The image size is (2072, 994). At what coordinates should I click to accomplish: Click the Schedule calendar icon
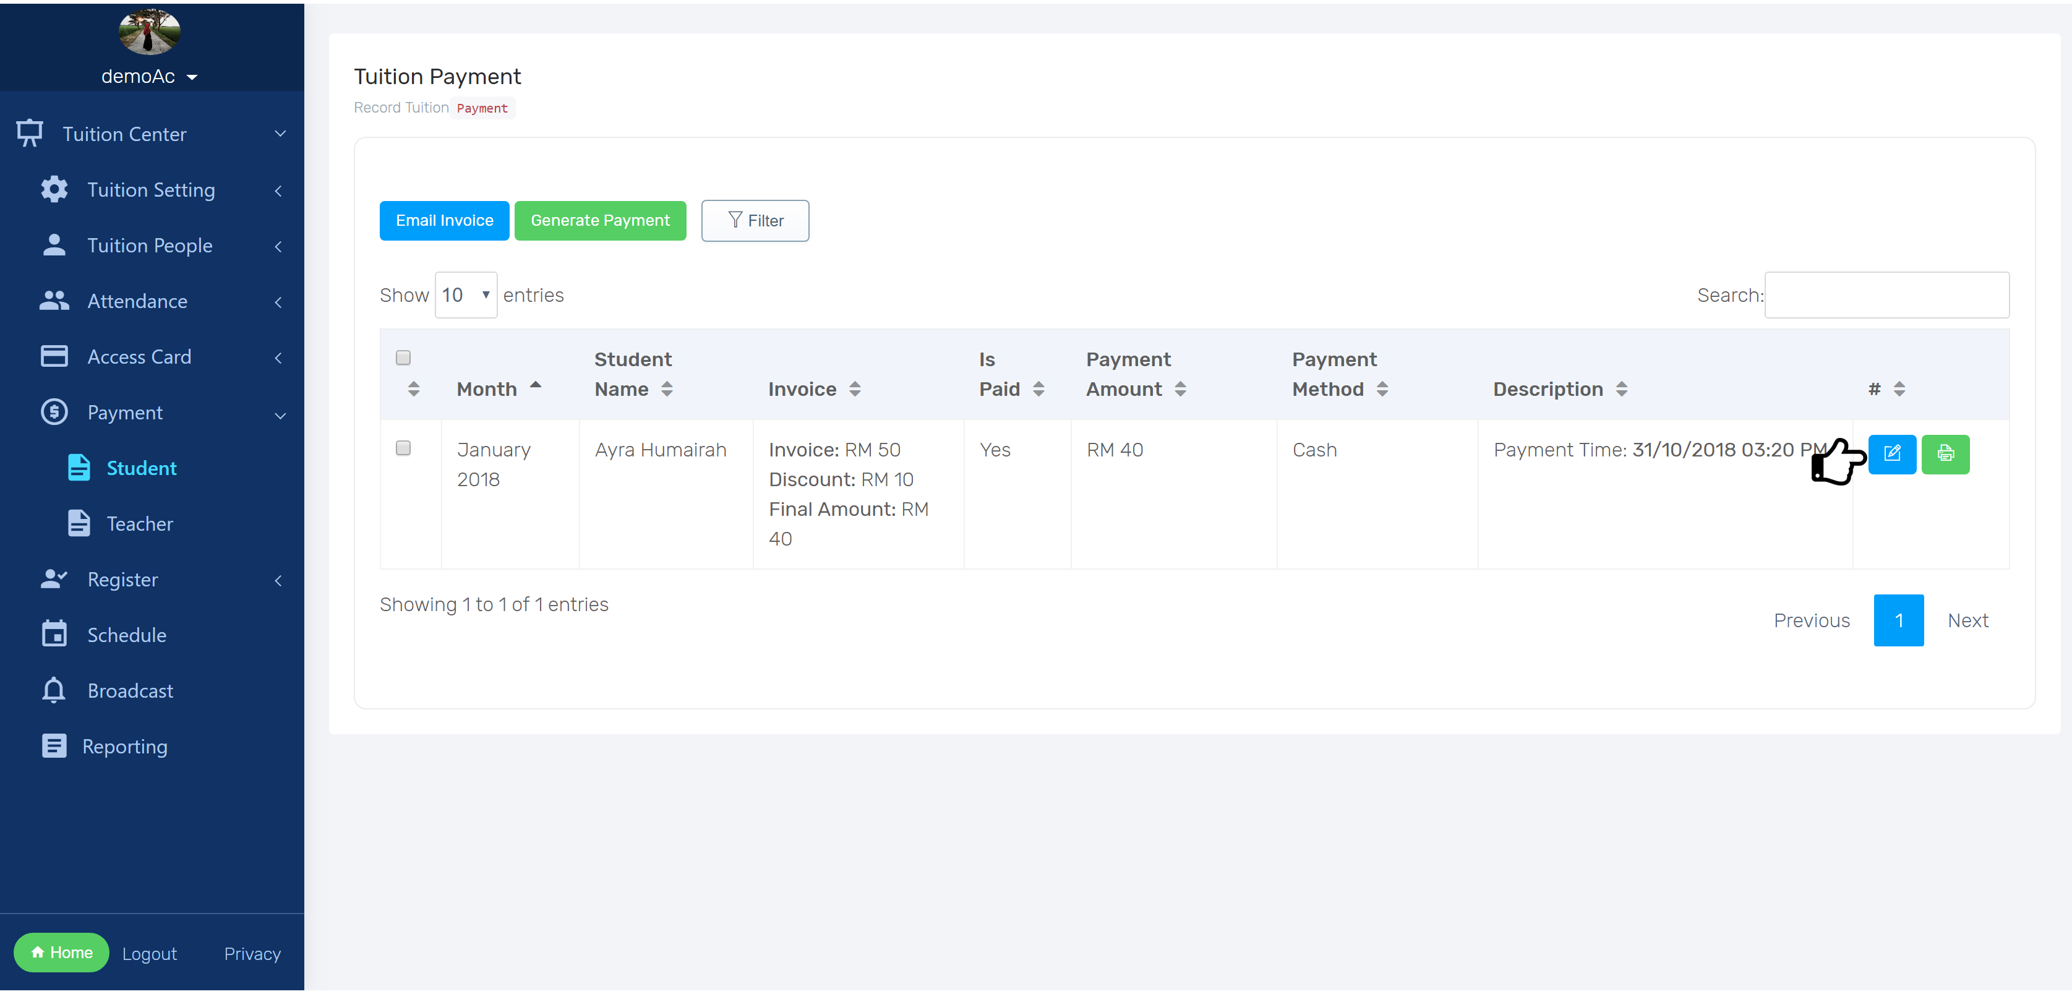click(x=54, y=634)
